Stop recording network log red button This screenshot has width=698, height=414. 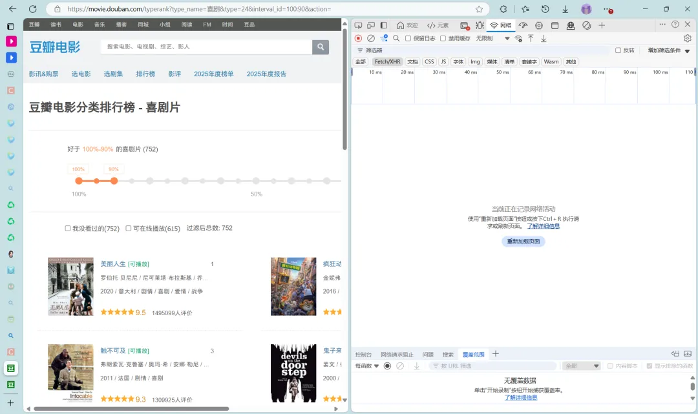click(358, 38)
